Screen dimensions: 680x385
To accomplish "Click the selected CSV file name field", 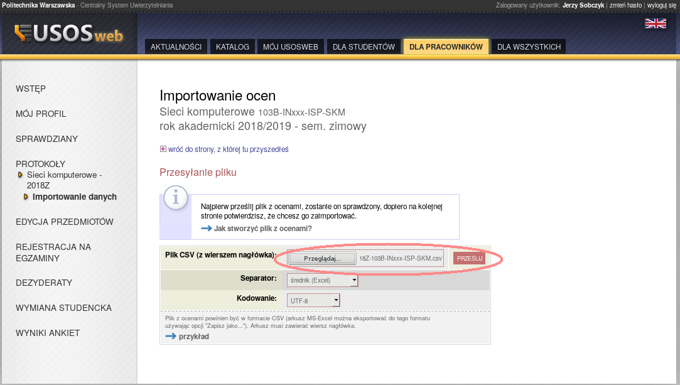I will (x=401, y=258).
